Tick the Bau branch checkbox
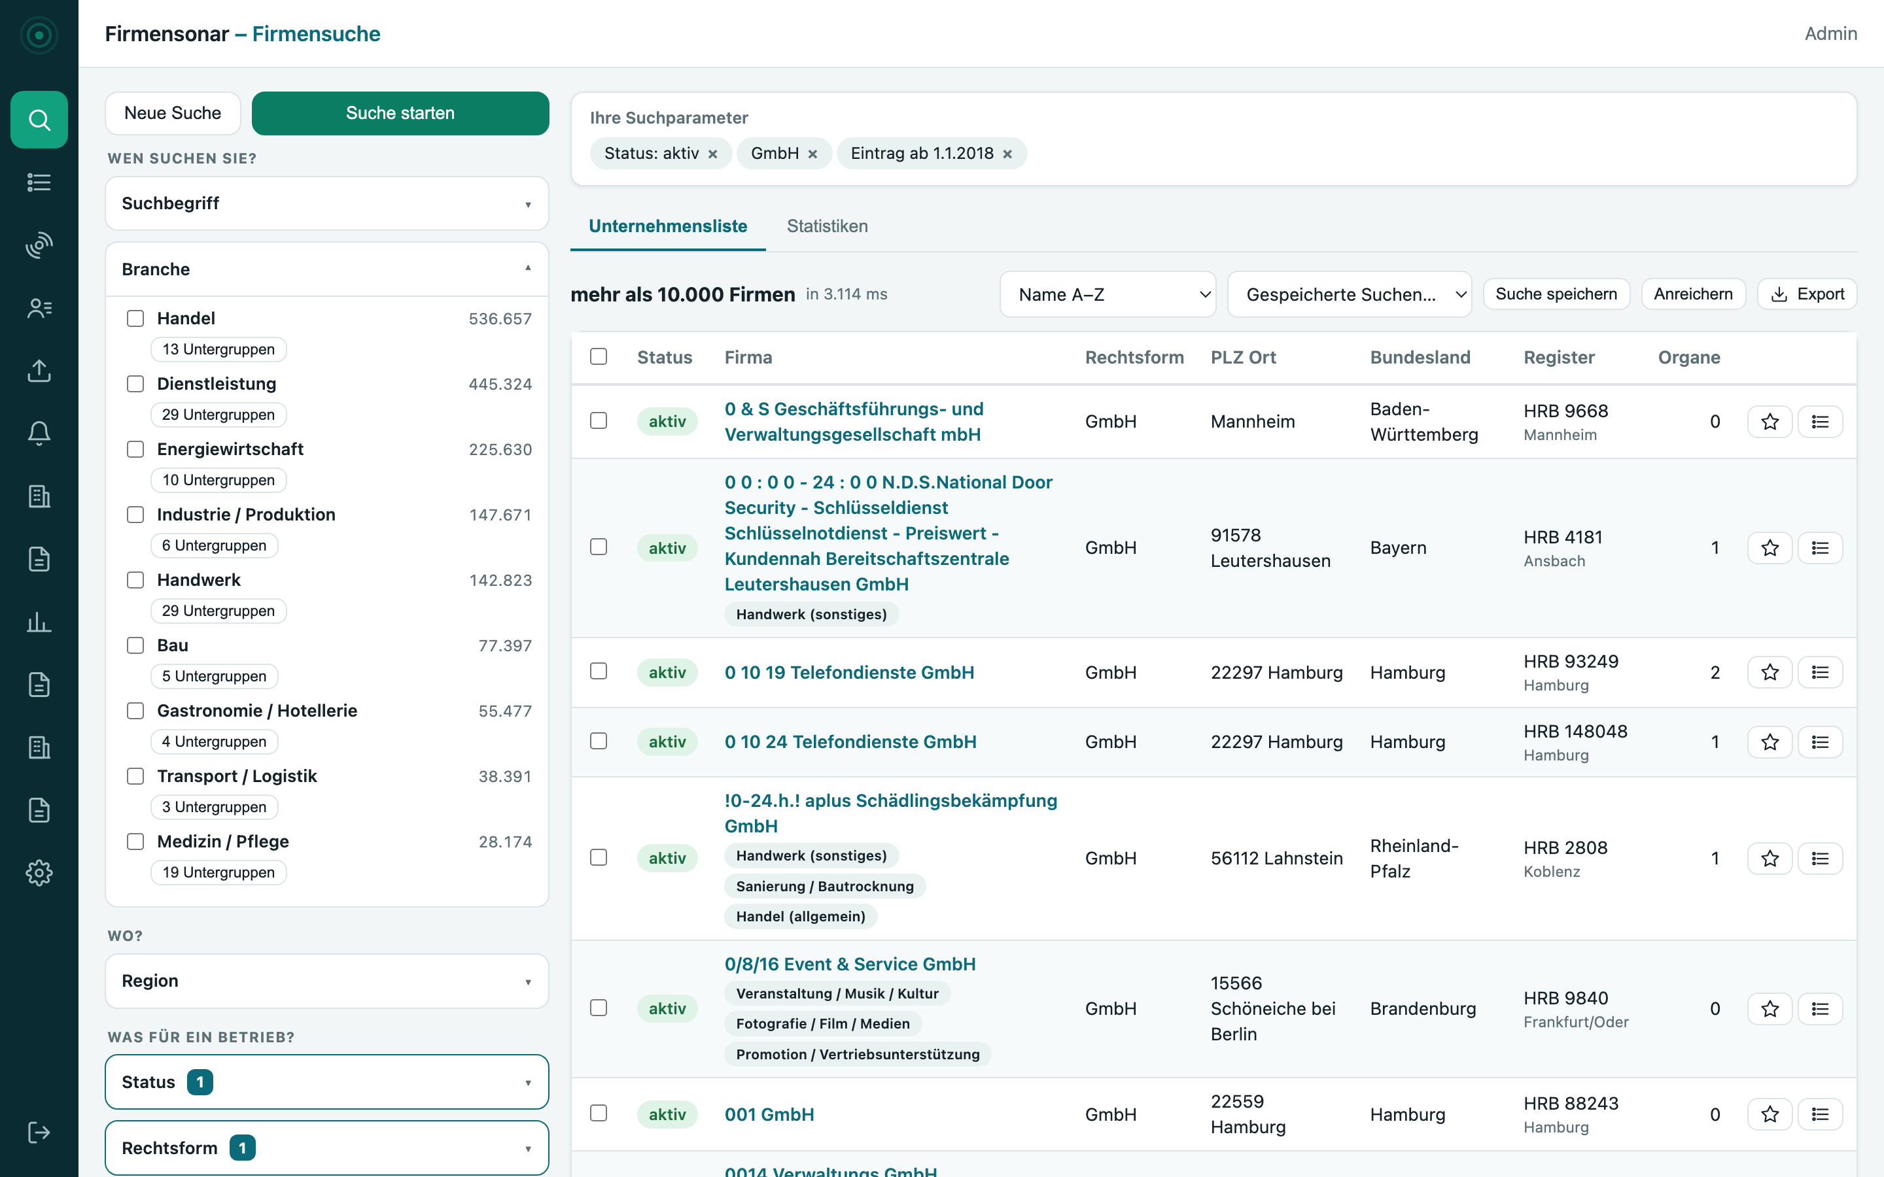The width and height of the screenshot is (1884, 1177). 135,645
